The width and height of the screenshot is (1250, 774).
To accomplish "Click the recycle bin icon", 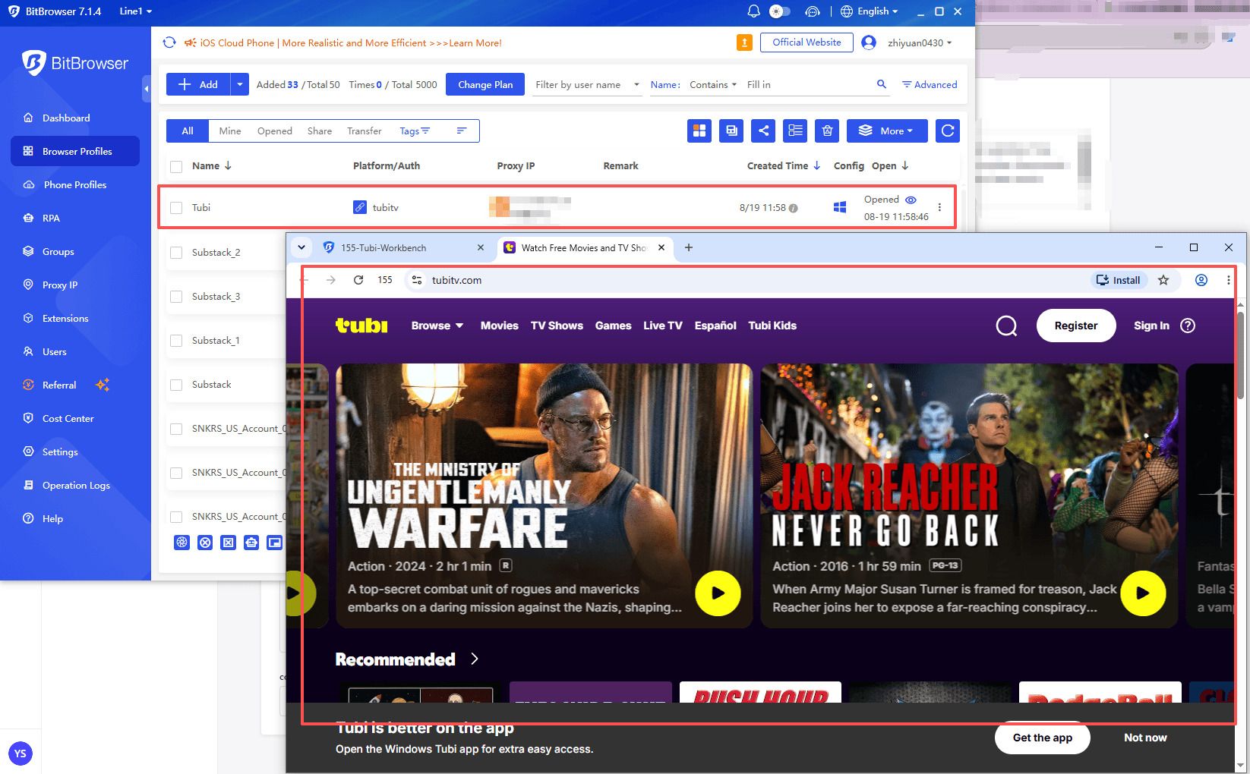I will (x=827, y=131).
